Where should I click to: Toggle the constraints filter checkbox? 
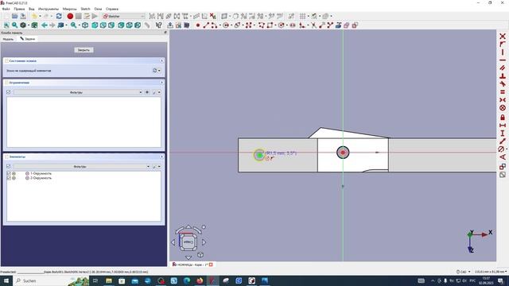(x=9, y=92)
